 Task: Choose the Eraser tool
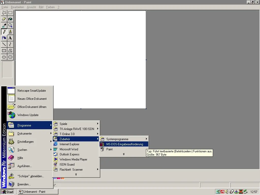(4, 19)
